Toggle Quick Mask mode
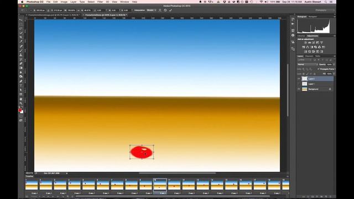This screenshot has height=199, width=354. pos(21,116)
